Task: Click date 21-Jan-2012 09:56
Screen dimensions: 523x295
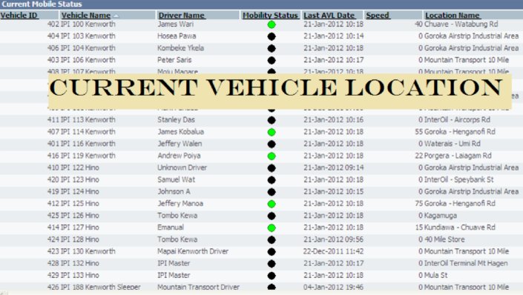Action: (x=333, y=239)
